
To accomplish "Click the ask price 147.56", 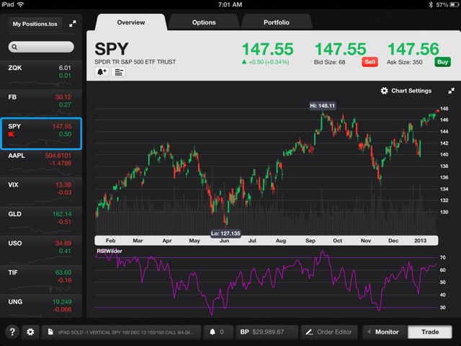I will (413, 49).
